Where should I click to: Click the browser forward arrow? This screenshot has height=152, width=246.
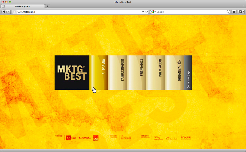click(9, 12)
